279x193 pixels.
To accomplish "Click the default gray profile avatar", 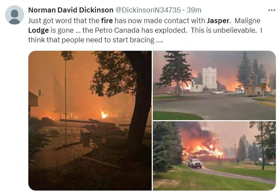I will coord(15,15).
